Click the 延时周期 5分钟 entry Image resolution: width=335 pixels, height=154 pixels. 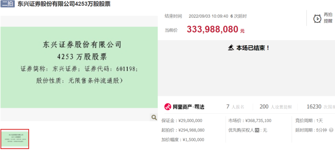[311, 130]
